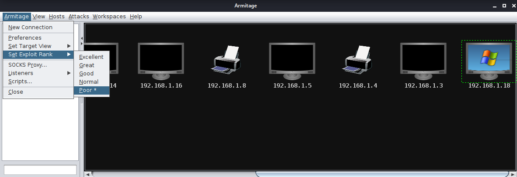Expand the left panel with the divider's right arrow
The image size is (517, 177).
click(82, 43)
